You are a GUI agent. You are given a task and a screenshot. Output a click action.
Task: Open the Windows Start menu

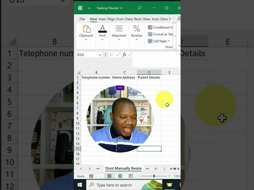click(79, 185)
